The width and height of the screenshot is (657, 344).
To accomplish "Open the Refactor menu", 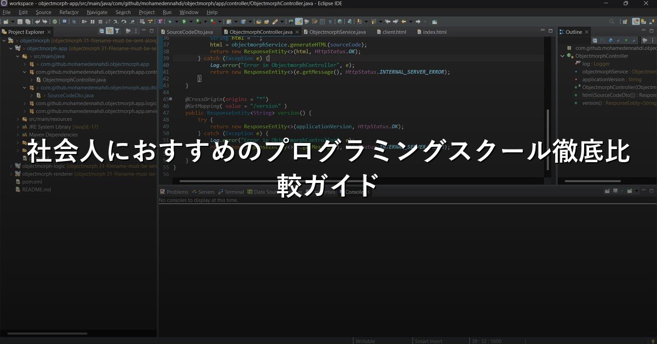I will point(69,11).
